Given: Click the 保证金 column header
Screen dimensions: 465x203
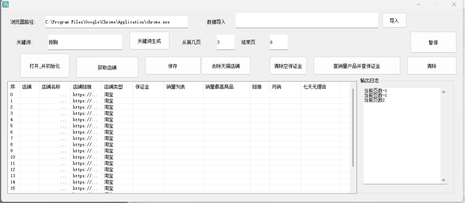Looking at the screenshot, I should [148, 86].
